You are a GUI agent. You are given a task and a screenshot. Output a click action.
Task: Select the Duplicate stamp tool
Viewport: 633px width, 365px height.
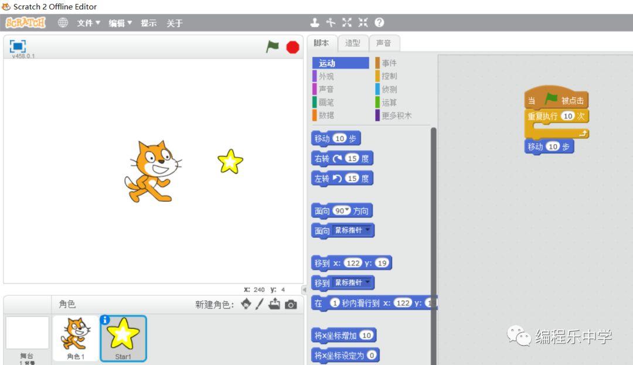point(315,23)
